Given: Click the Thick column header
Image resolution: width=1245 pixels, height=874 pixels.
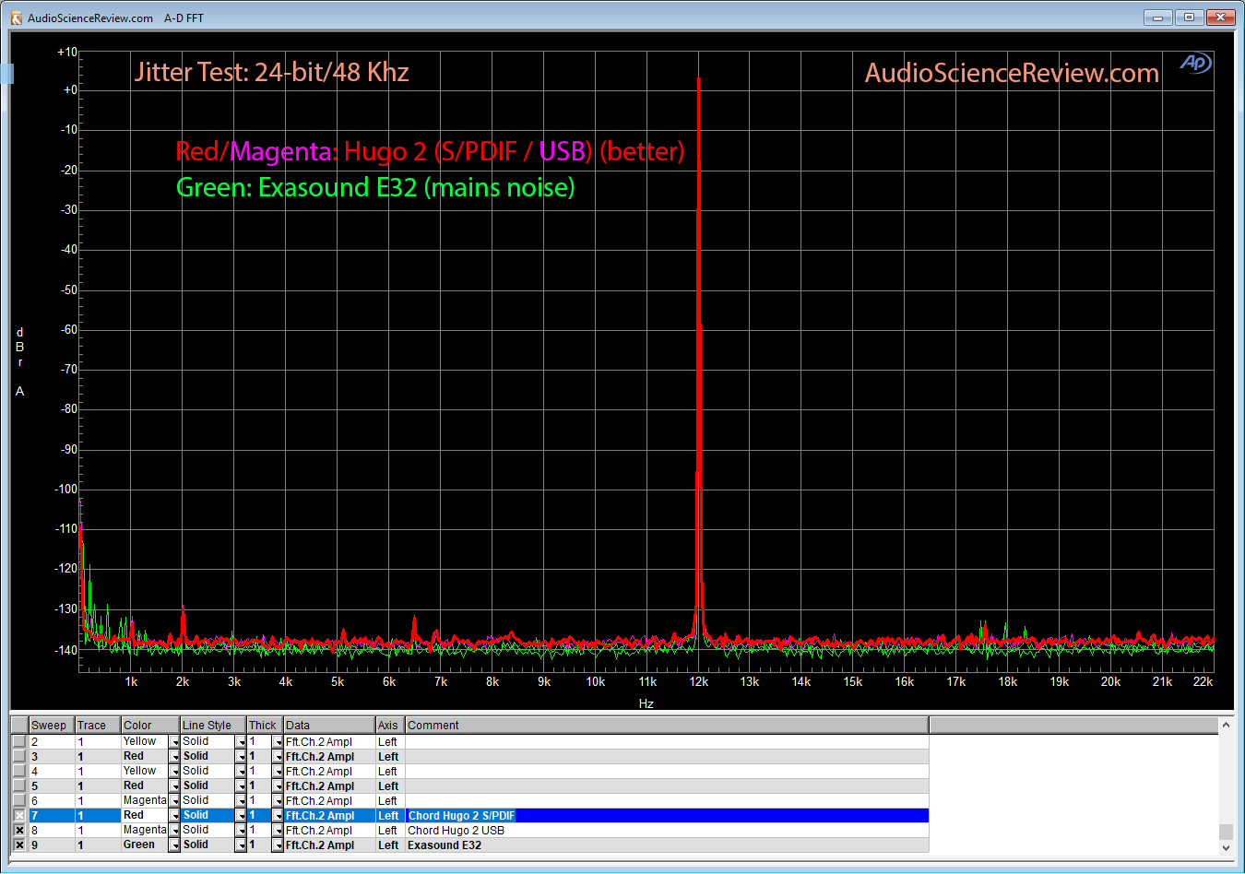Looking at the screenshot, I should (x=265, y=726).
